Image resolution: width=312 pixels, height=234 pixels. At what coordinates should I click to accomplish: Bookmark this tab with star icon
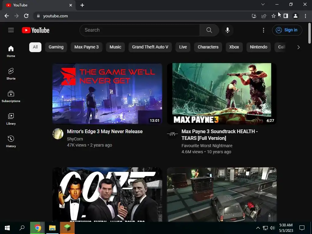(x=274, y=16)
